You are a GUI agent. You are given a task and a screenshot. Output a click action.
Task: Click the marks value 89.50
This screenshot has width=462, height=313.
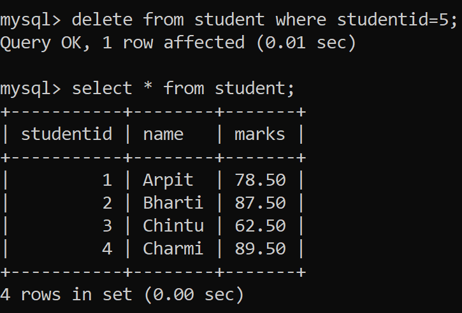(x=260, y=249)
